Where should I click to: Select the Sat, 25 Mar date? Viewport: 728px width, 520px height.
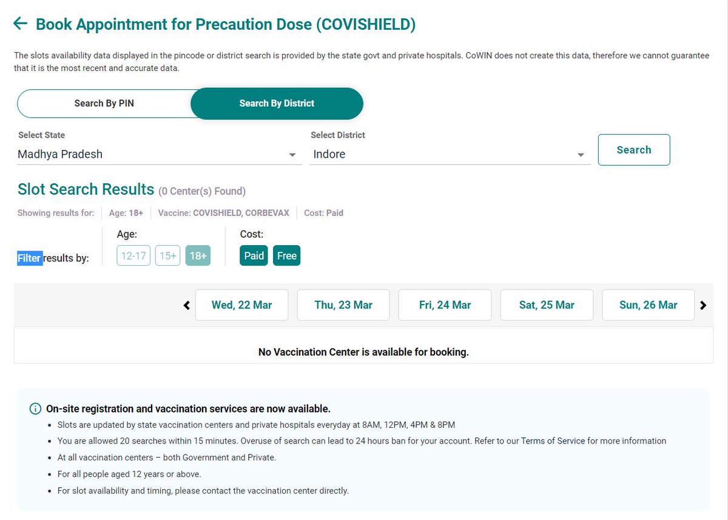tap(547, 305)
